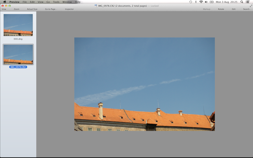Click the Search field in the toolbar
Screen dimensions: 253x158
246,9
